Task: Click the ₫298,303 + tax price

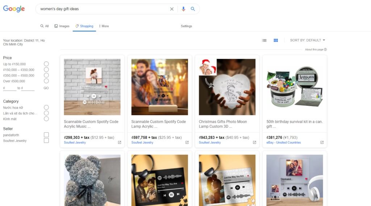Action: pyautogui.click(x=77, y=137)
